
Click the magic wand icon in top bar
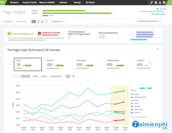[x=152, y=2]
